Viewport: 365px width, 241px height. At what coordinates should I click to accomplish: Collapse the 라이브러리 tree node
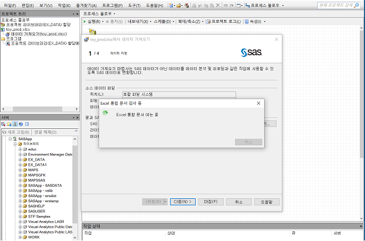pyautogui.click(x=15, y=144)
